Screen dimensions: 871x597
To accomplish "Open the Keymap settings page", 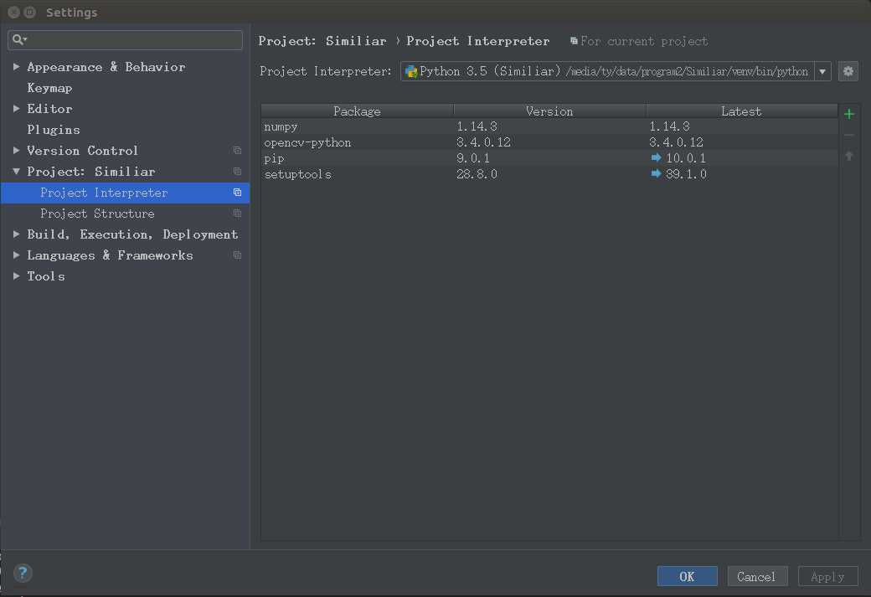I will click(x=49, y=88).
